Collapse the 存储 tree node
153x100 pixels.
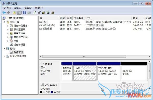pos(4,49)
